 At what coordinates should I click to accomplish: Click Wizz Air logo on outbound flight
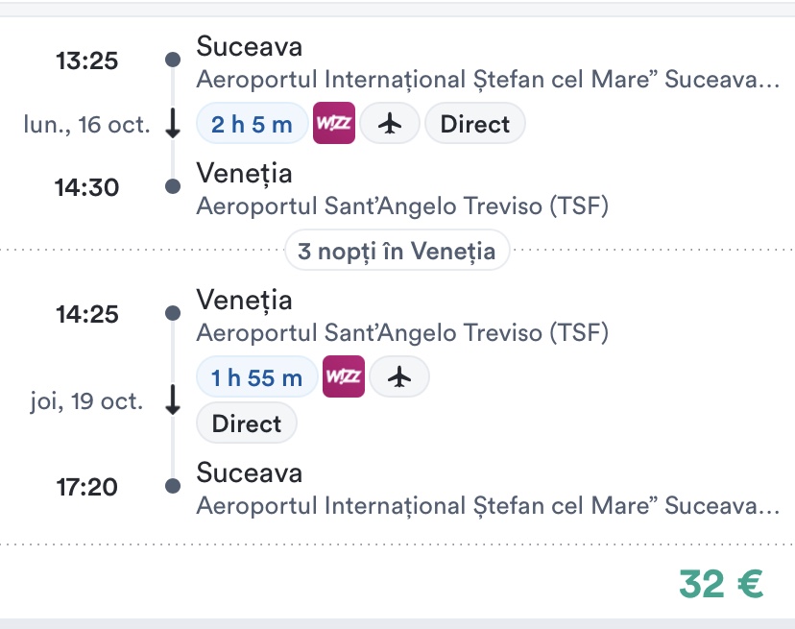click(x=334, y=124)
